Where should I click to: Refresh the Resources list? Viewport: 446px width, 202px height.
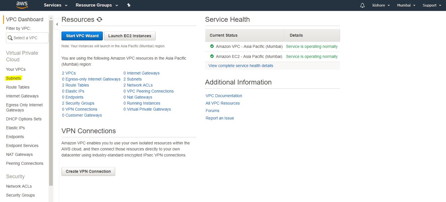click(99, 19)
